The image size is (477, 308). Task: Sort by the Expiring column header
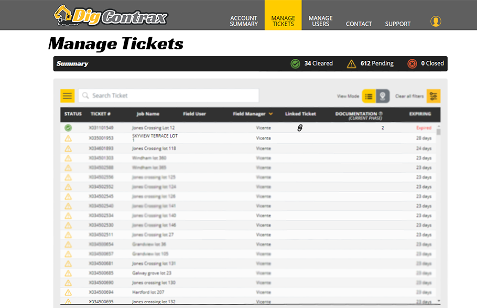[420, 114]
